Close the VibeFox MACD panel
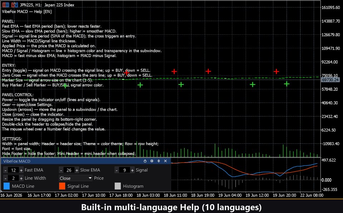 pyautogui.click(x=165, y=161)
